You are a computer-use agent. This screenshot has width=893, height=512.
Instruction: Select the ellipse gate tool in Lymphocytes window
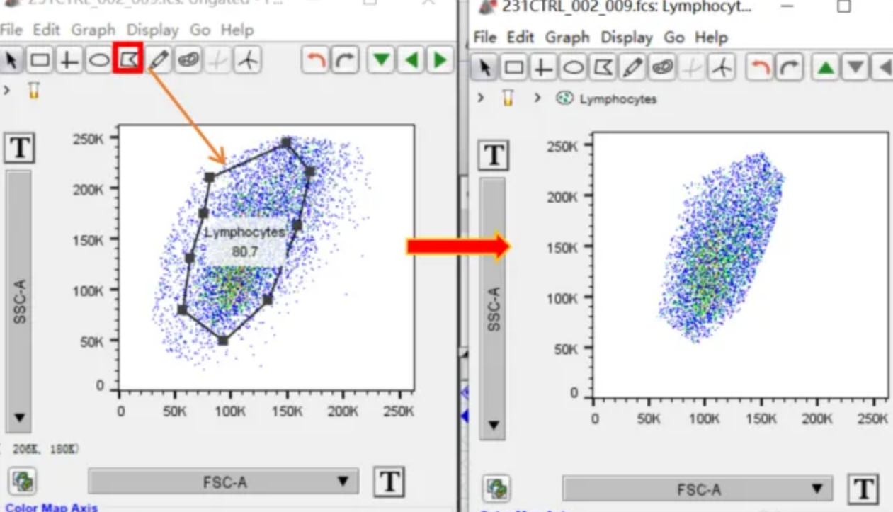(x=572, y=67)
